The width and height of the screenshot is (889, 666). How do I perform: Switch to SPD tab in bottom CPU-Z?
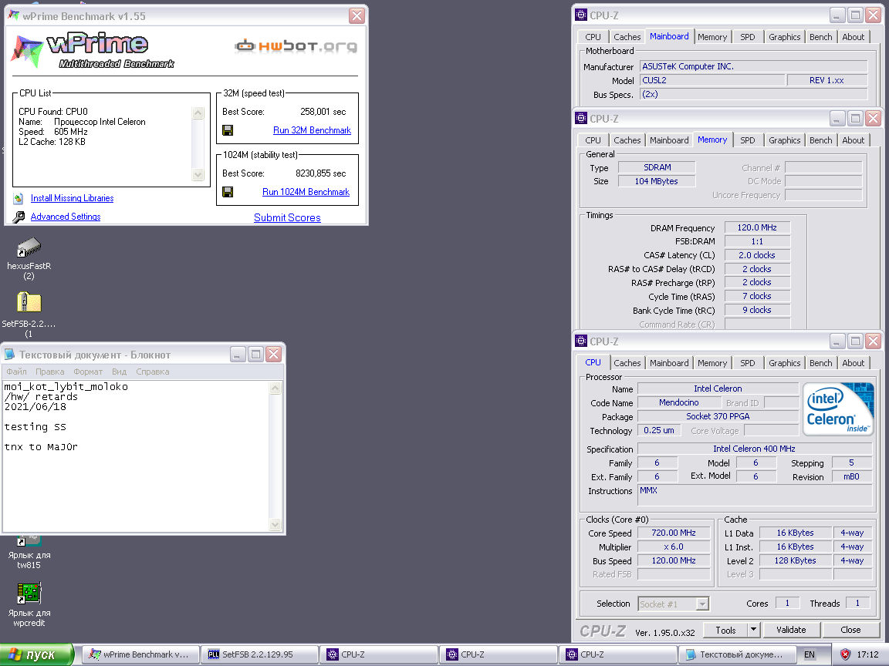(x=747, y=363)
